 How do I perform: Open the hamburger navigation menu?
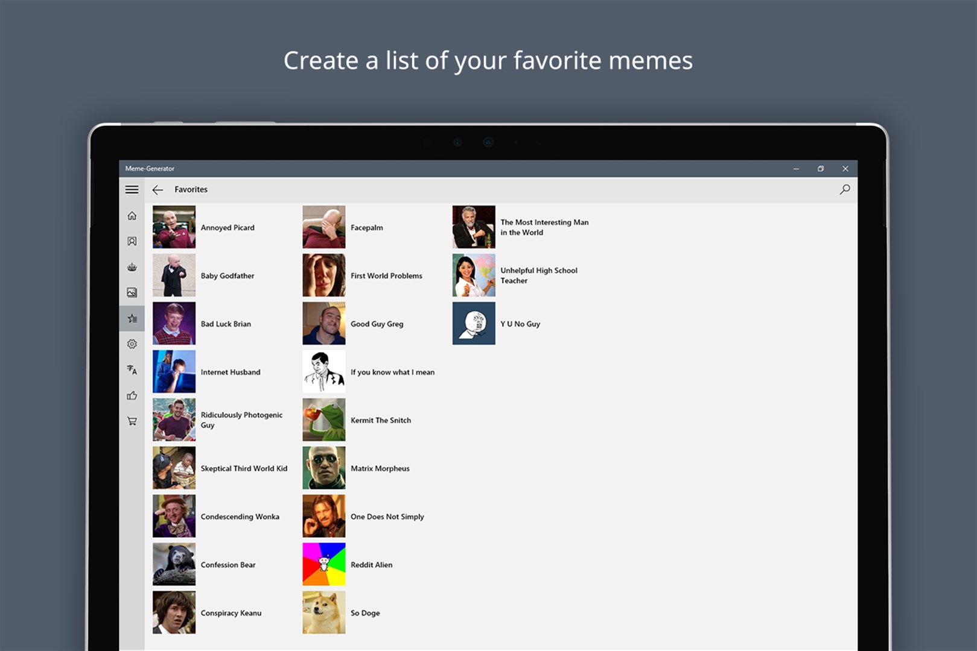point(132,190)
